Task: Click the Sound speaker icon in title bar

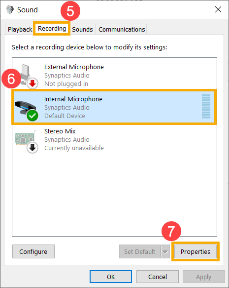Action: [10, 9]
